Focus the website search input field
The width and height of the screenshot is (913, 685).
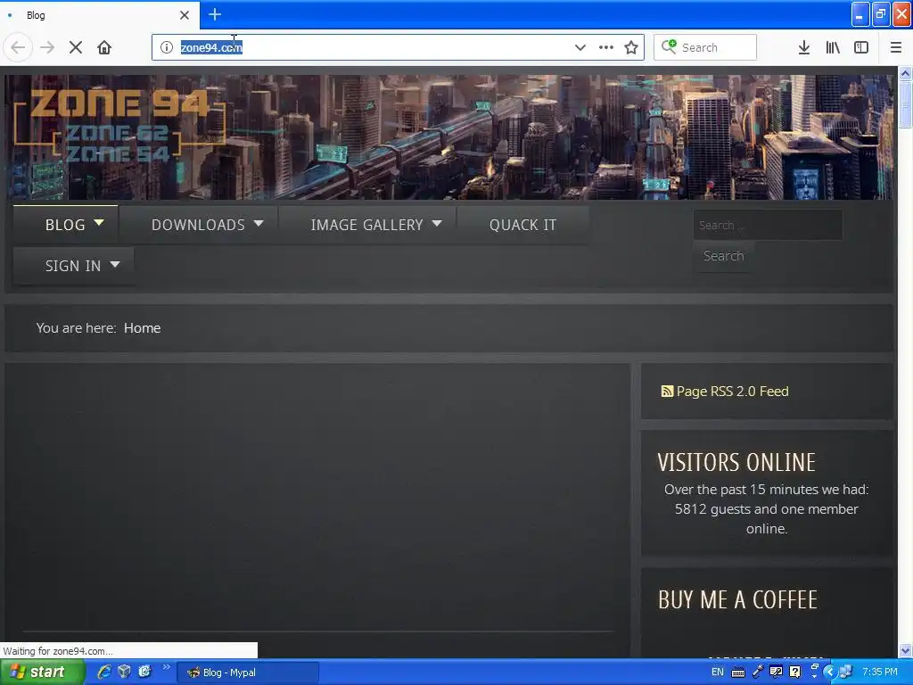click(768, 225)
